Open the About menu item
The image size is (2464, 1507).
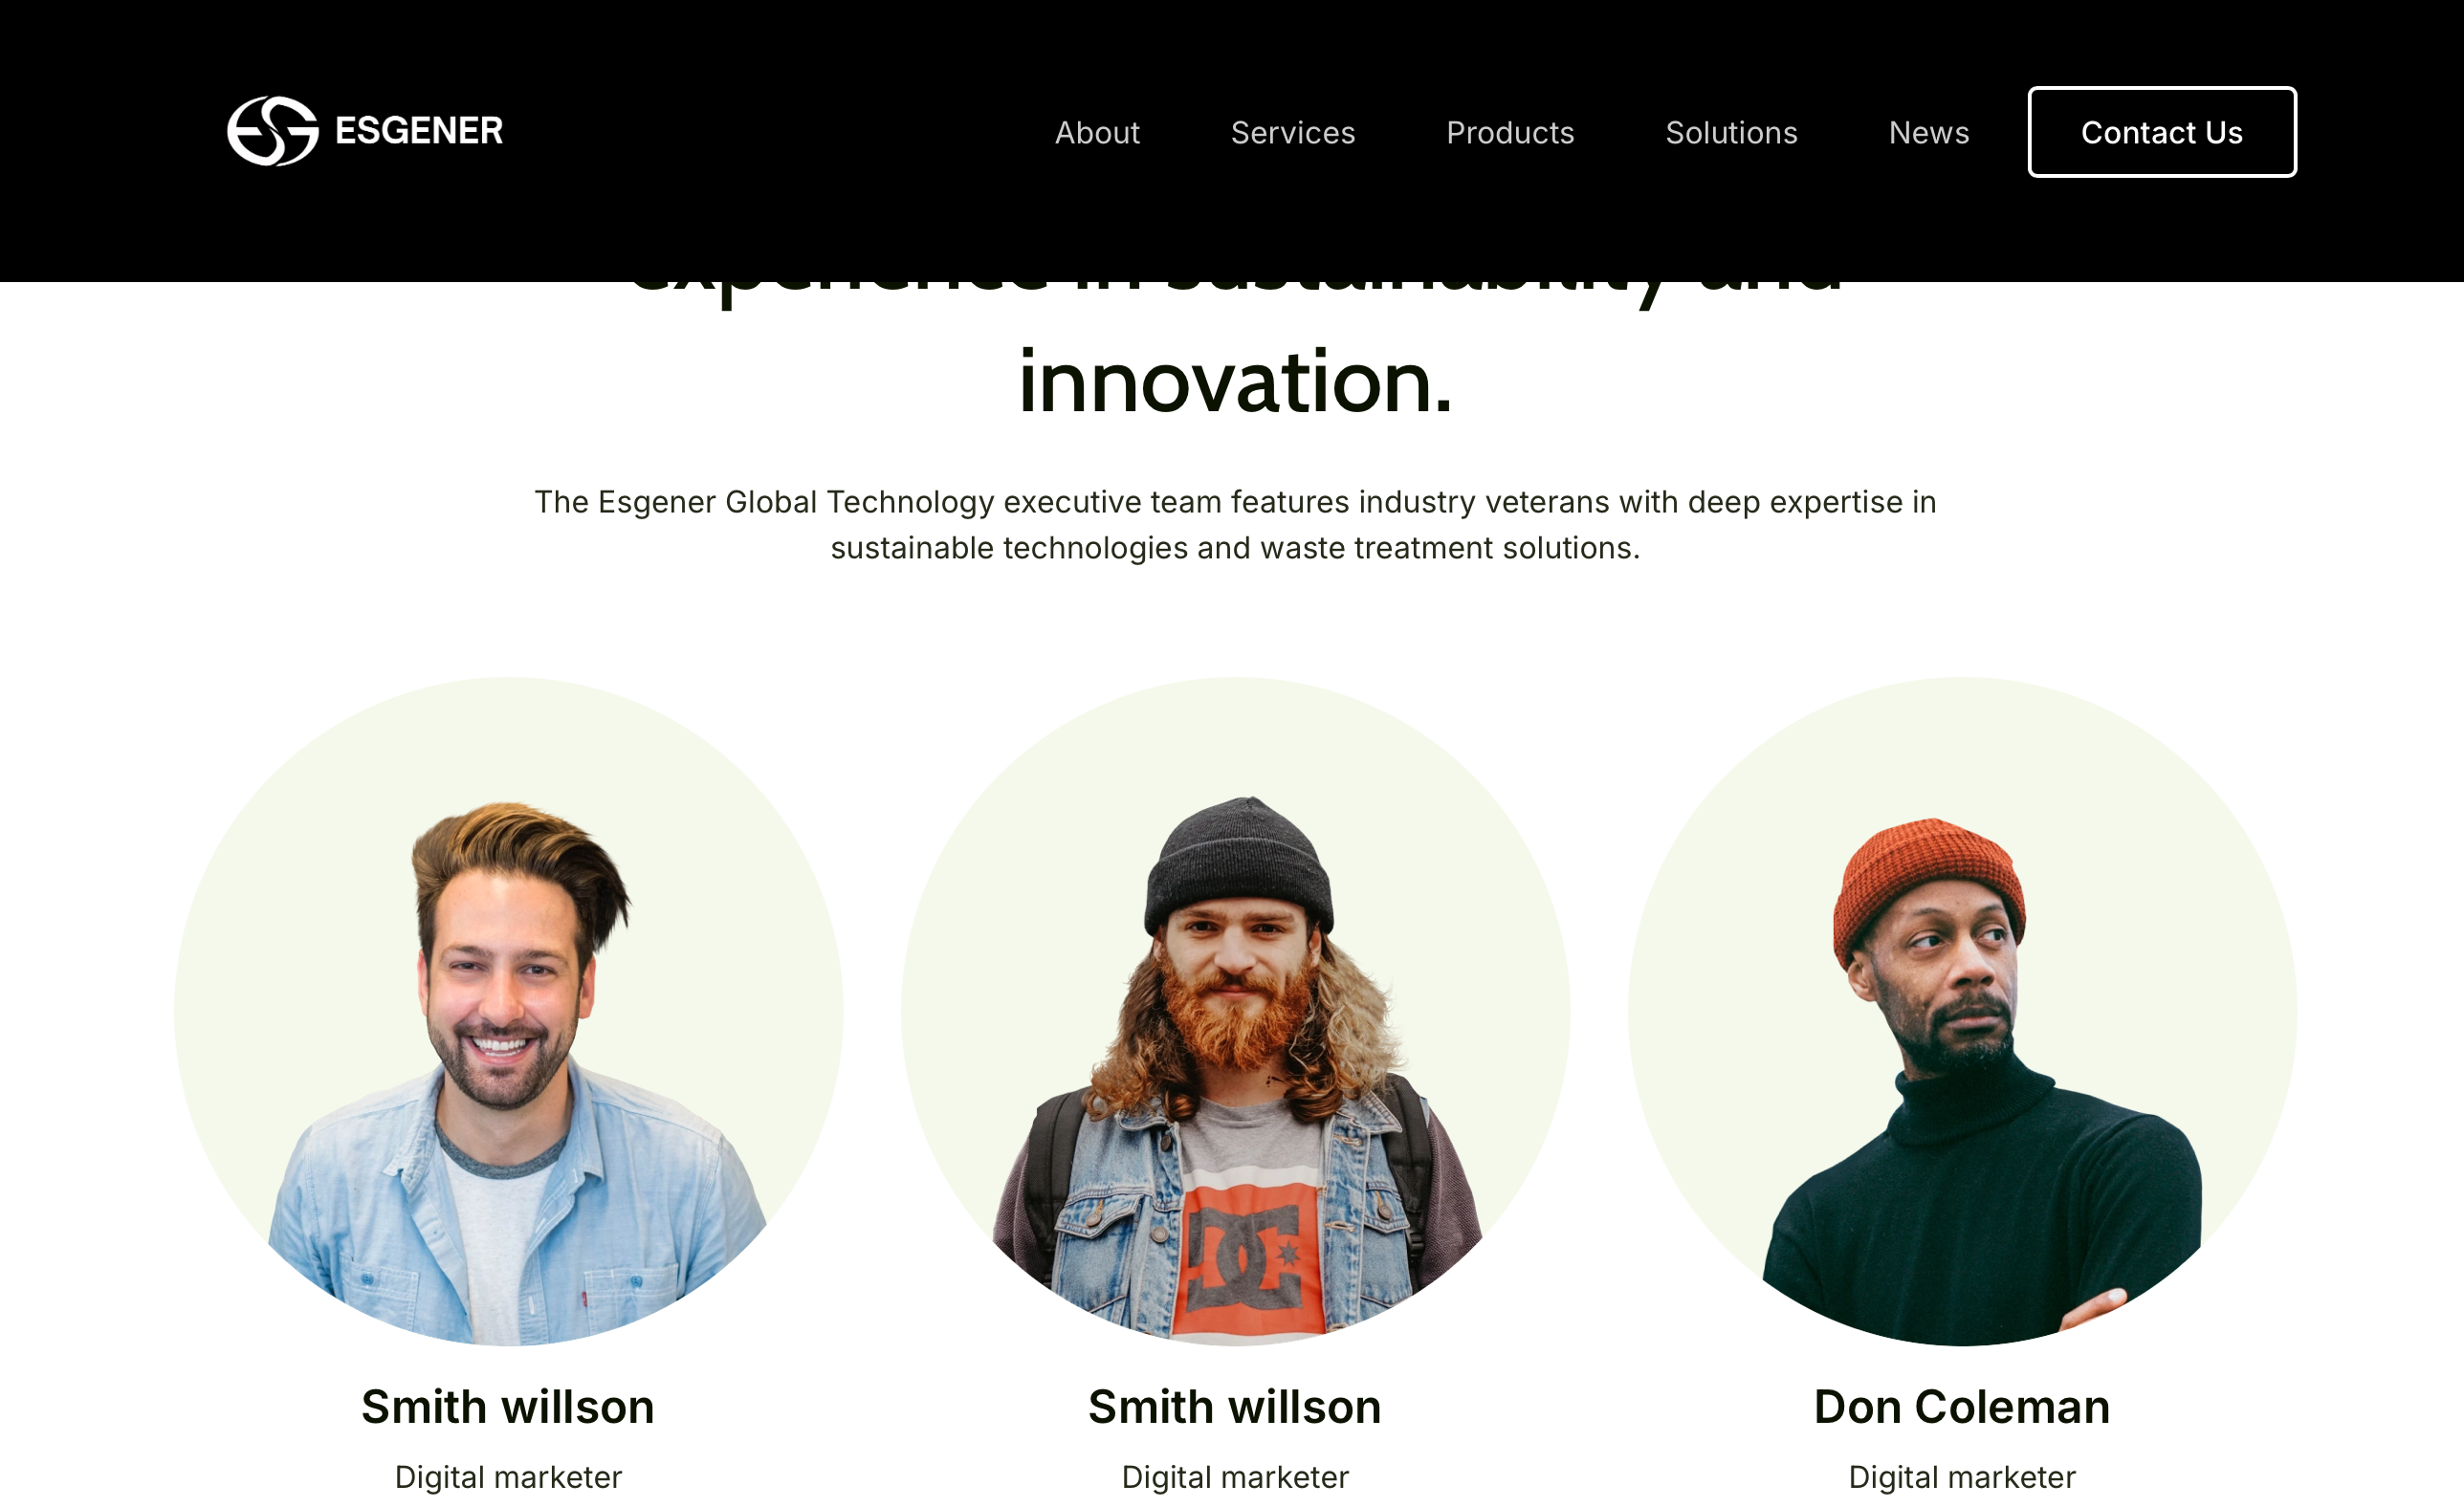1097,132
